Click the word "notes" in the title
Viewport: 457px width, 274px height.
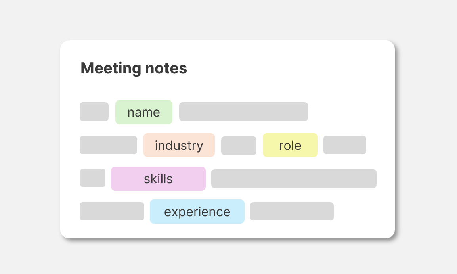pos(166,68)
